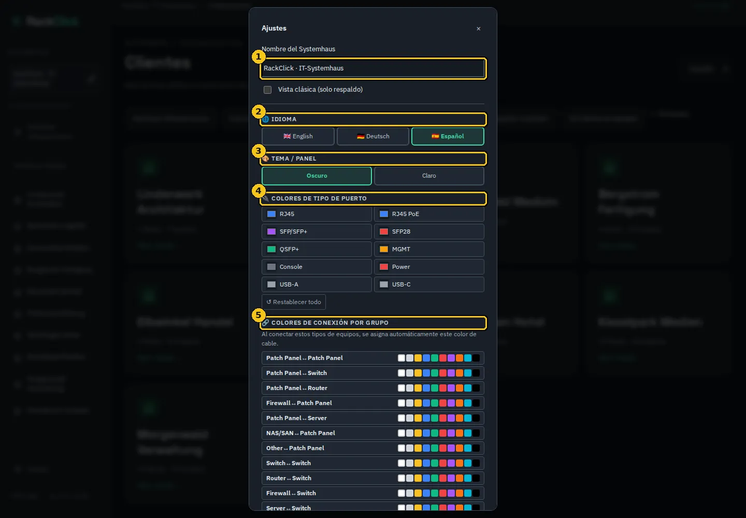
Task: Select the Español language button
Action: 448,136
